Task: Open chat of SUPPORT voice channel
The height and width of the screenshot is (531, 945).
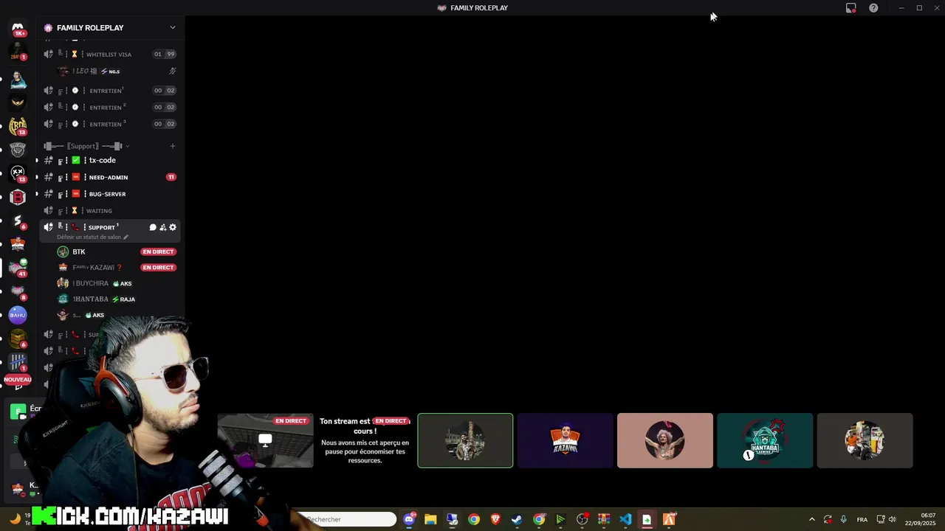Action: tap(153, 227)
